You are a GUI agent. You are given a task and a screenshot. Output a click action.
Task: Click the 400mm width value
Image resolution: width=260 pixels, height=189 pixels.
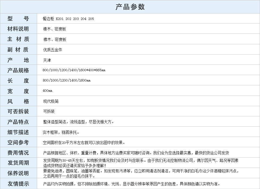click(47, 90)
